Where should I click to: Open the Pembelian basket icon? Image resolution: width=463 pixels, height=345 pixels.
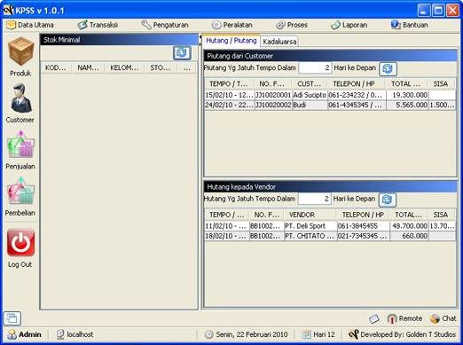[x=20, y=191]
